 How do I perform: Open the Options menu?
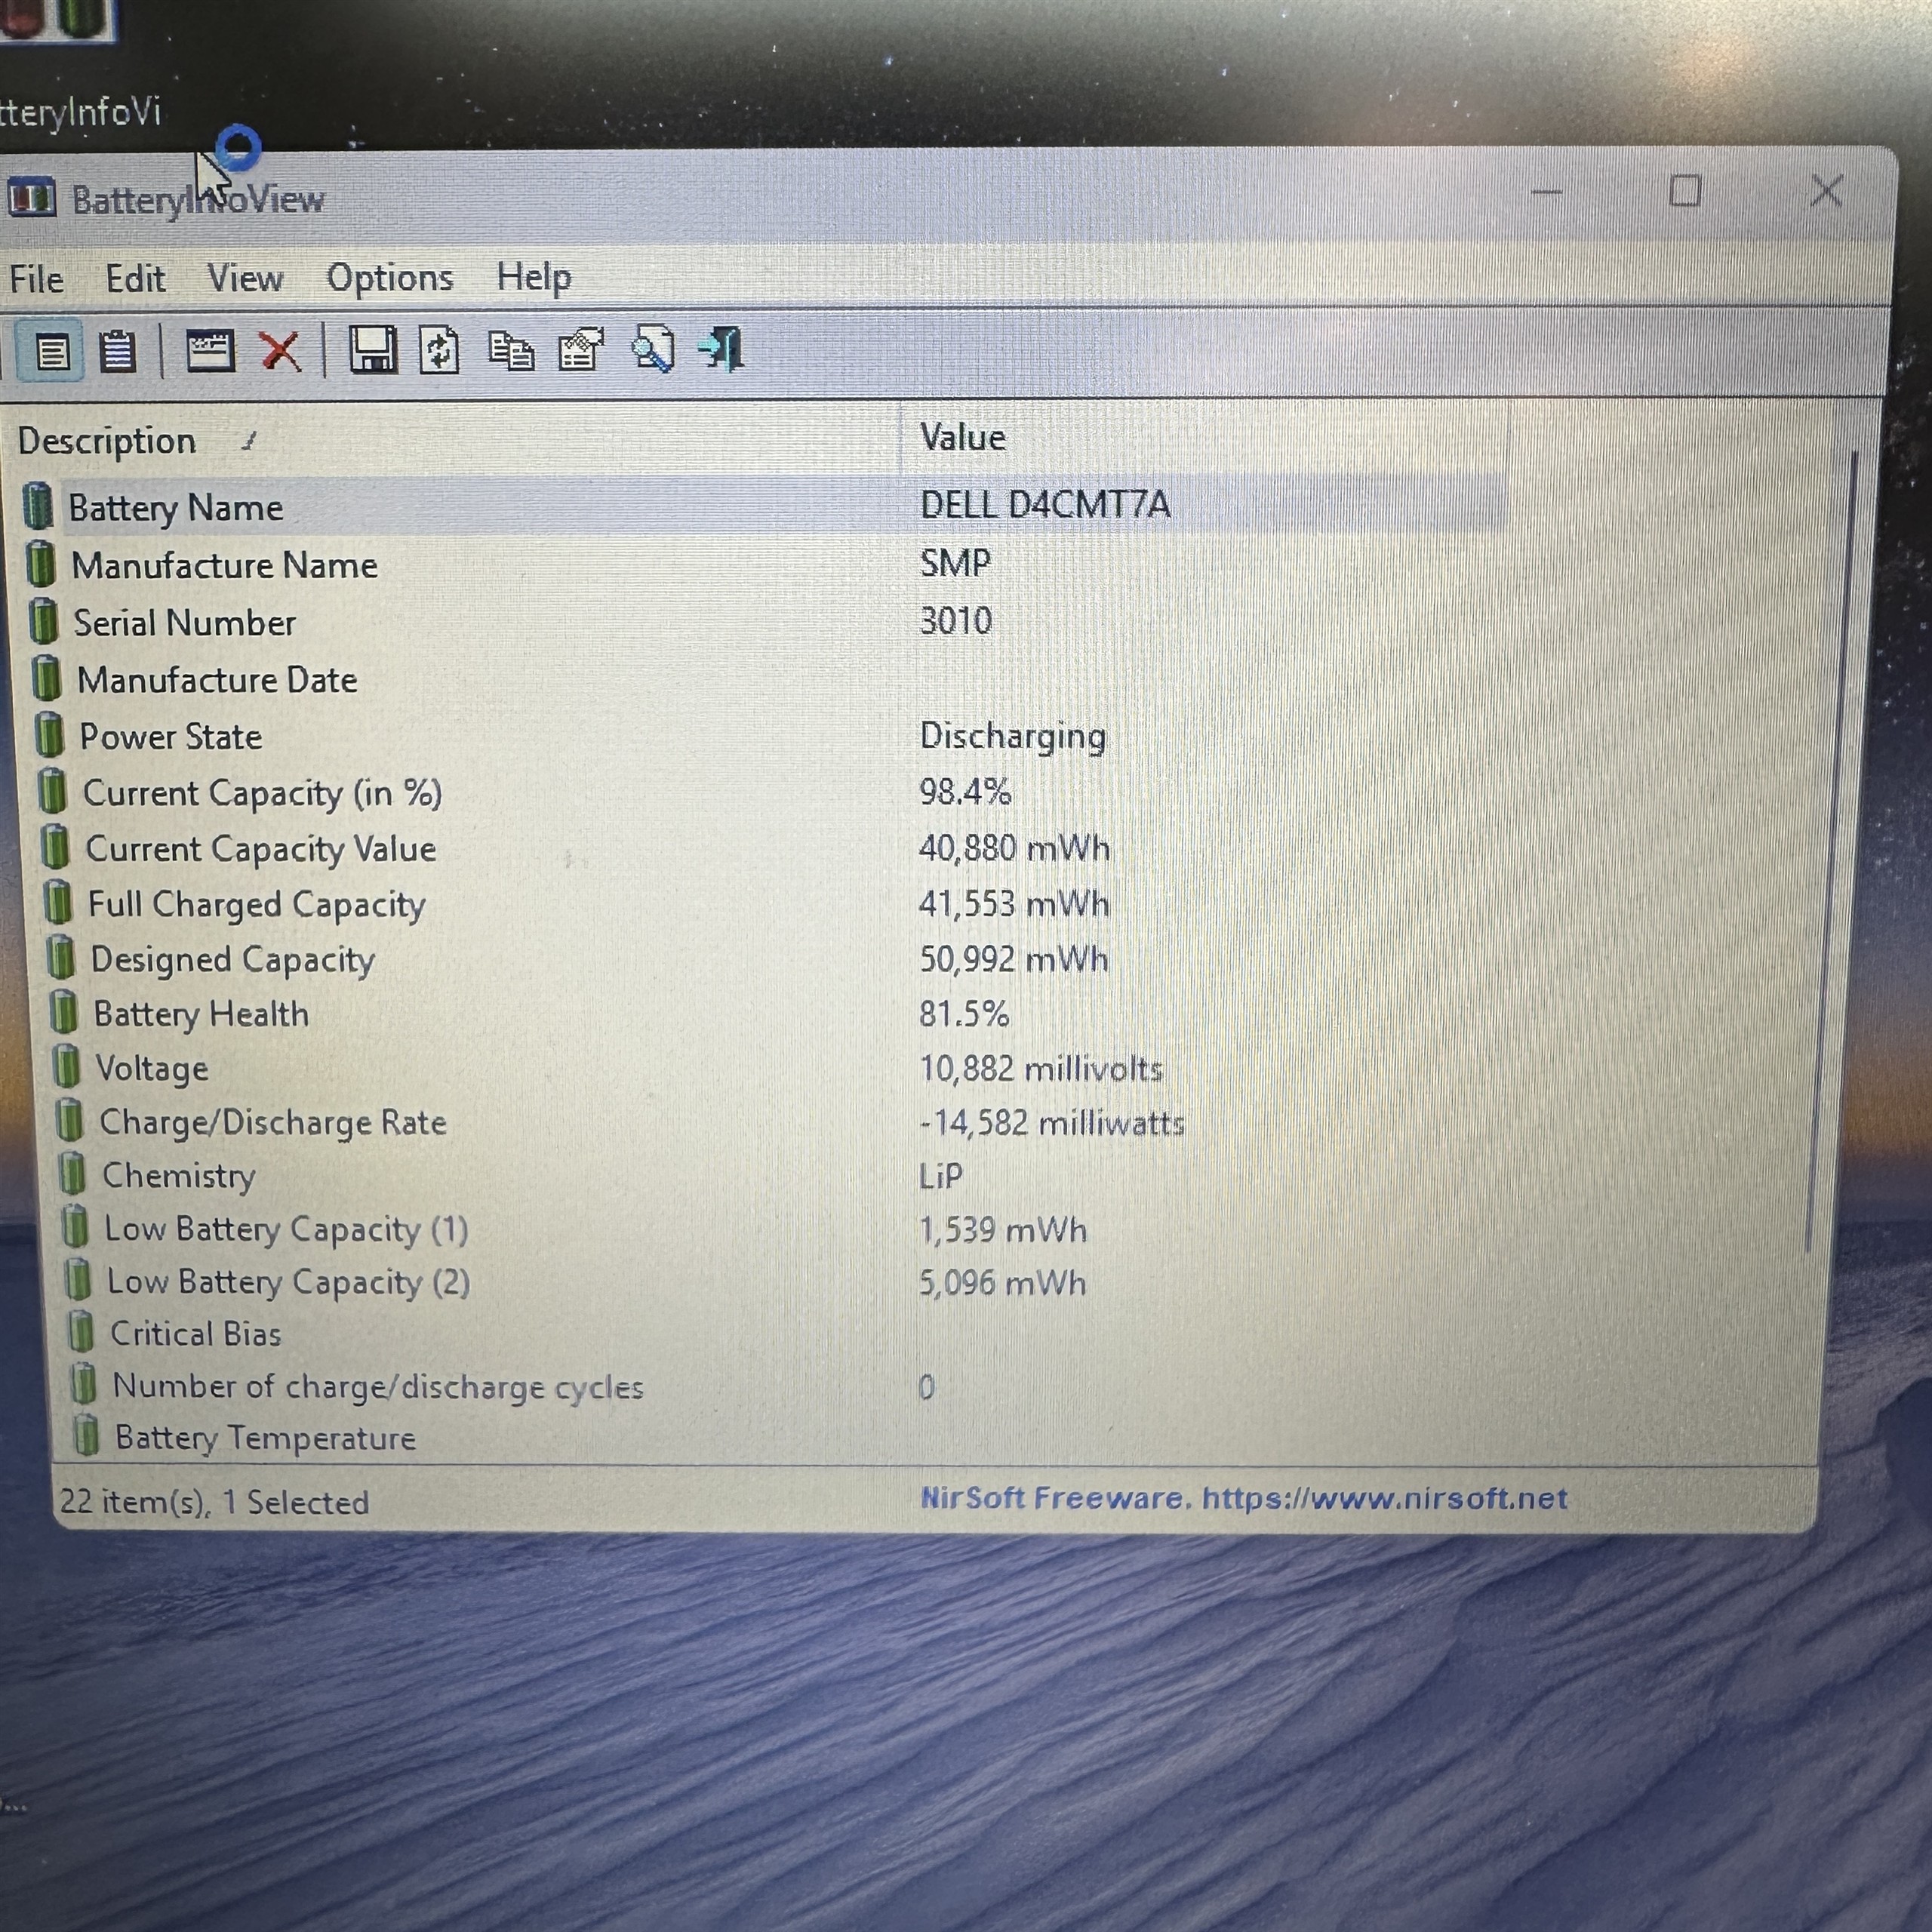tap(389, 278)
